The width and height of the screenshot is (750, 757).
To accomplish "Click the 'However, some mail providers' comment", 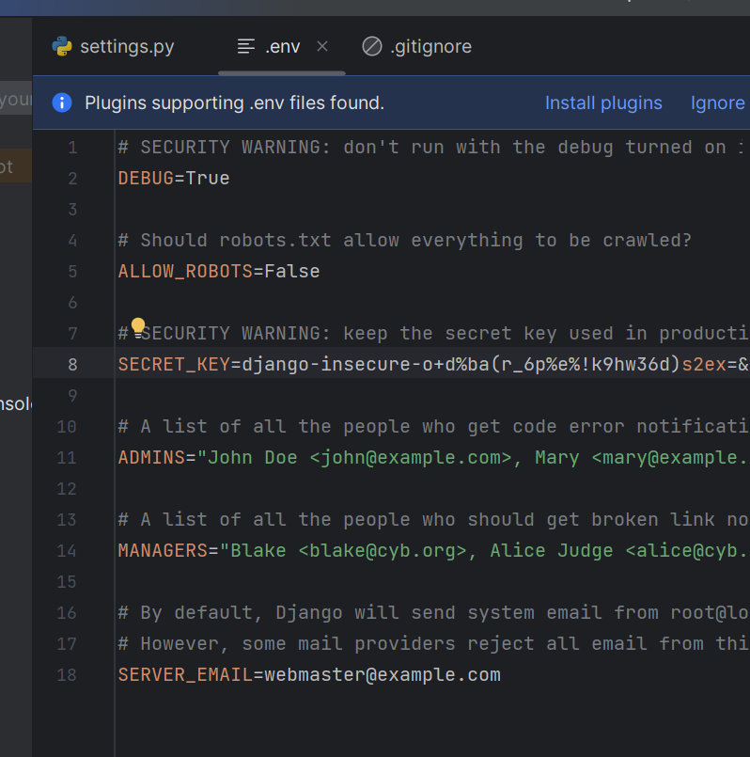I will click(x=433, y=643).
